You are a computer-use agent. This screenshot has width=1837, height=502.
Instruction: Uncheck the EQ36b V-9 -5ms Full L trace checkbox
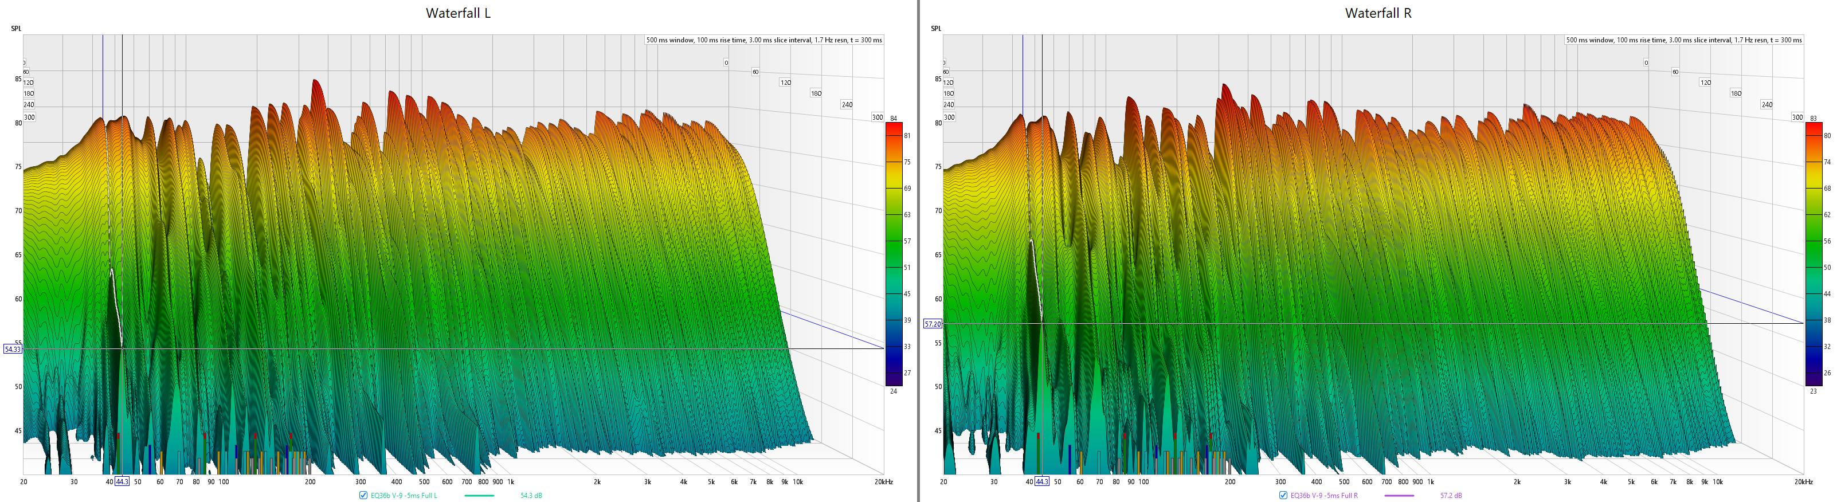[363, 495]
